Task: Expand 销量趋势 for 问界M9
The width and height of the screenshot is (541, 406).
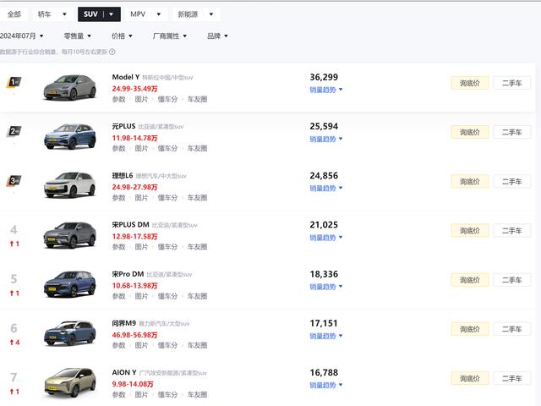Action: pyautogui.click(x=326, y=336)
